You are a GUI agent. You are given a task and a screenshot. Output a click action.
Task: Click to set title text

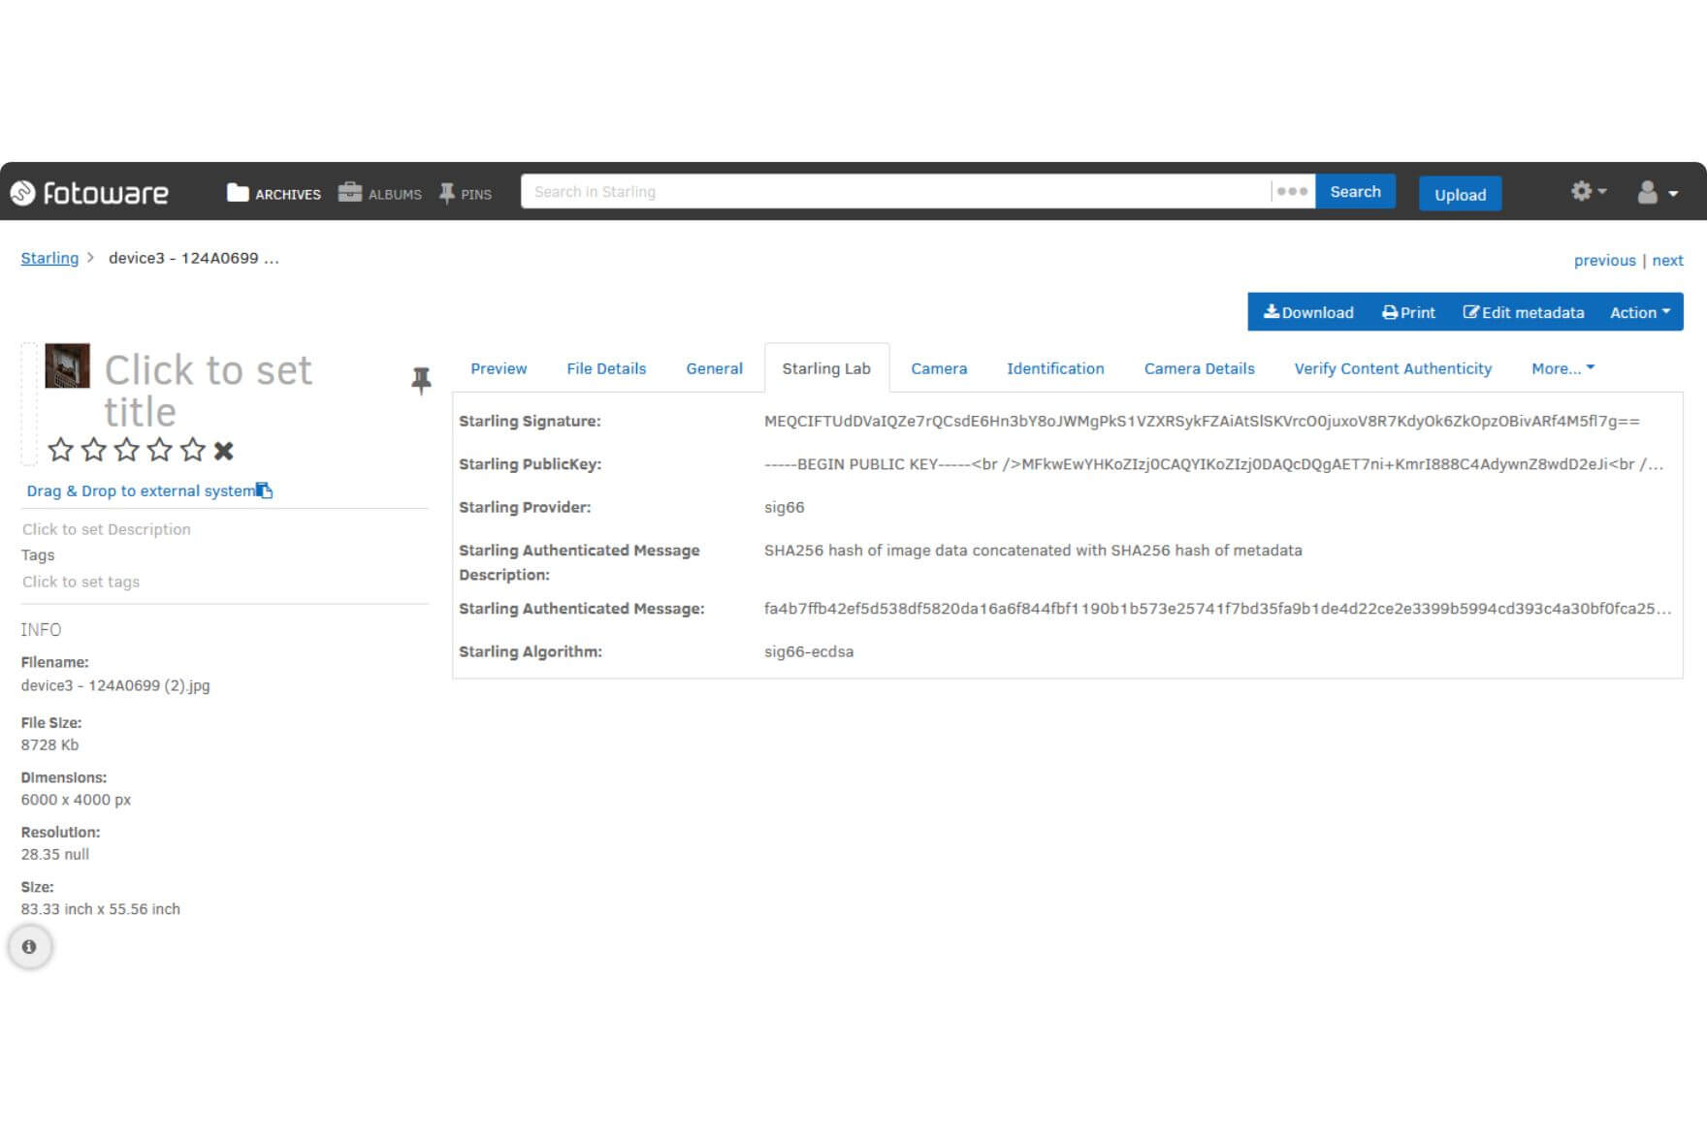tap(208, 391)
